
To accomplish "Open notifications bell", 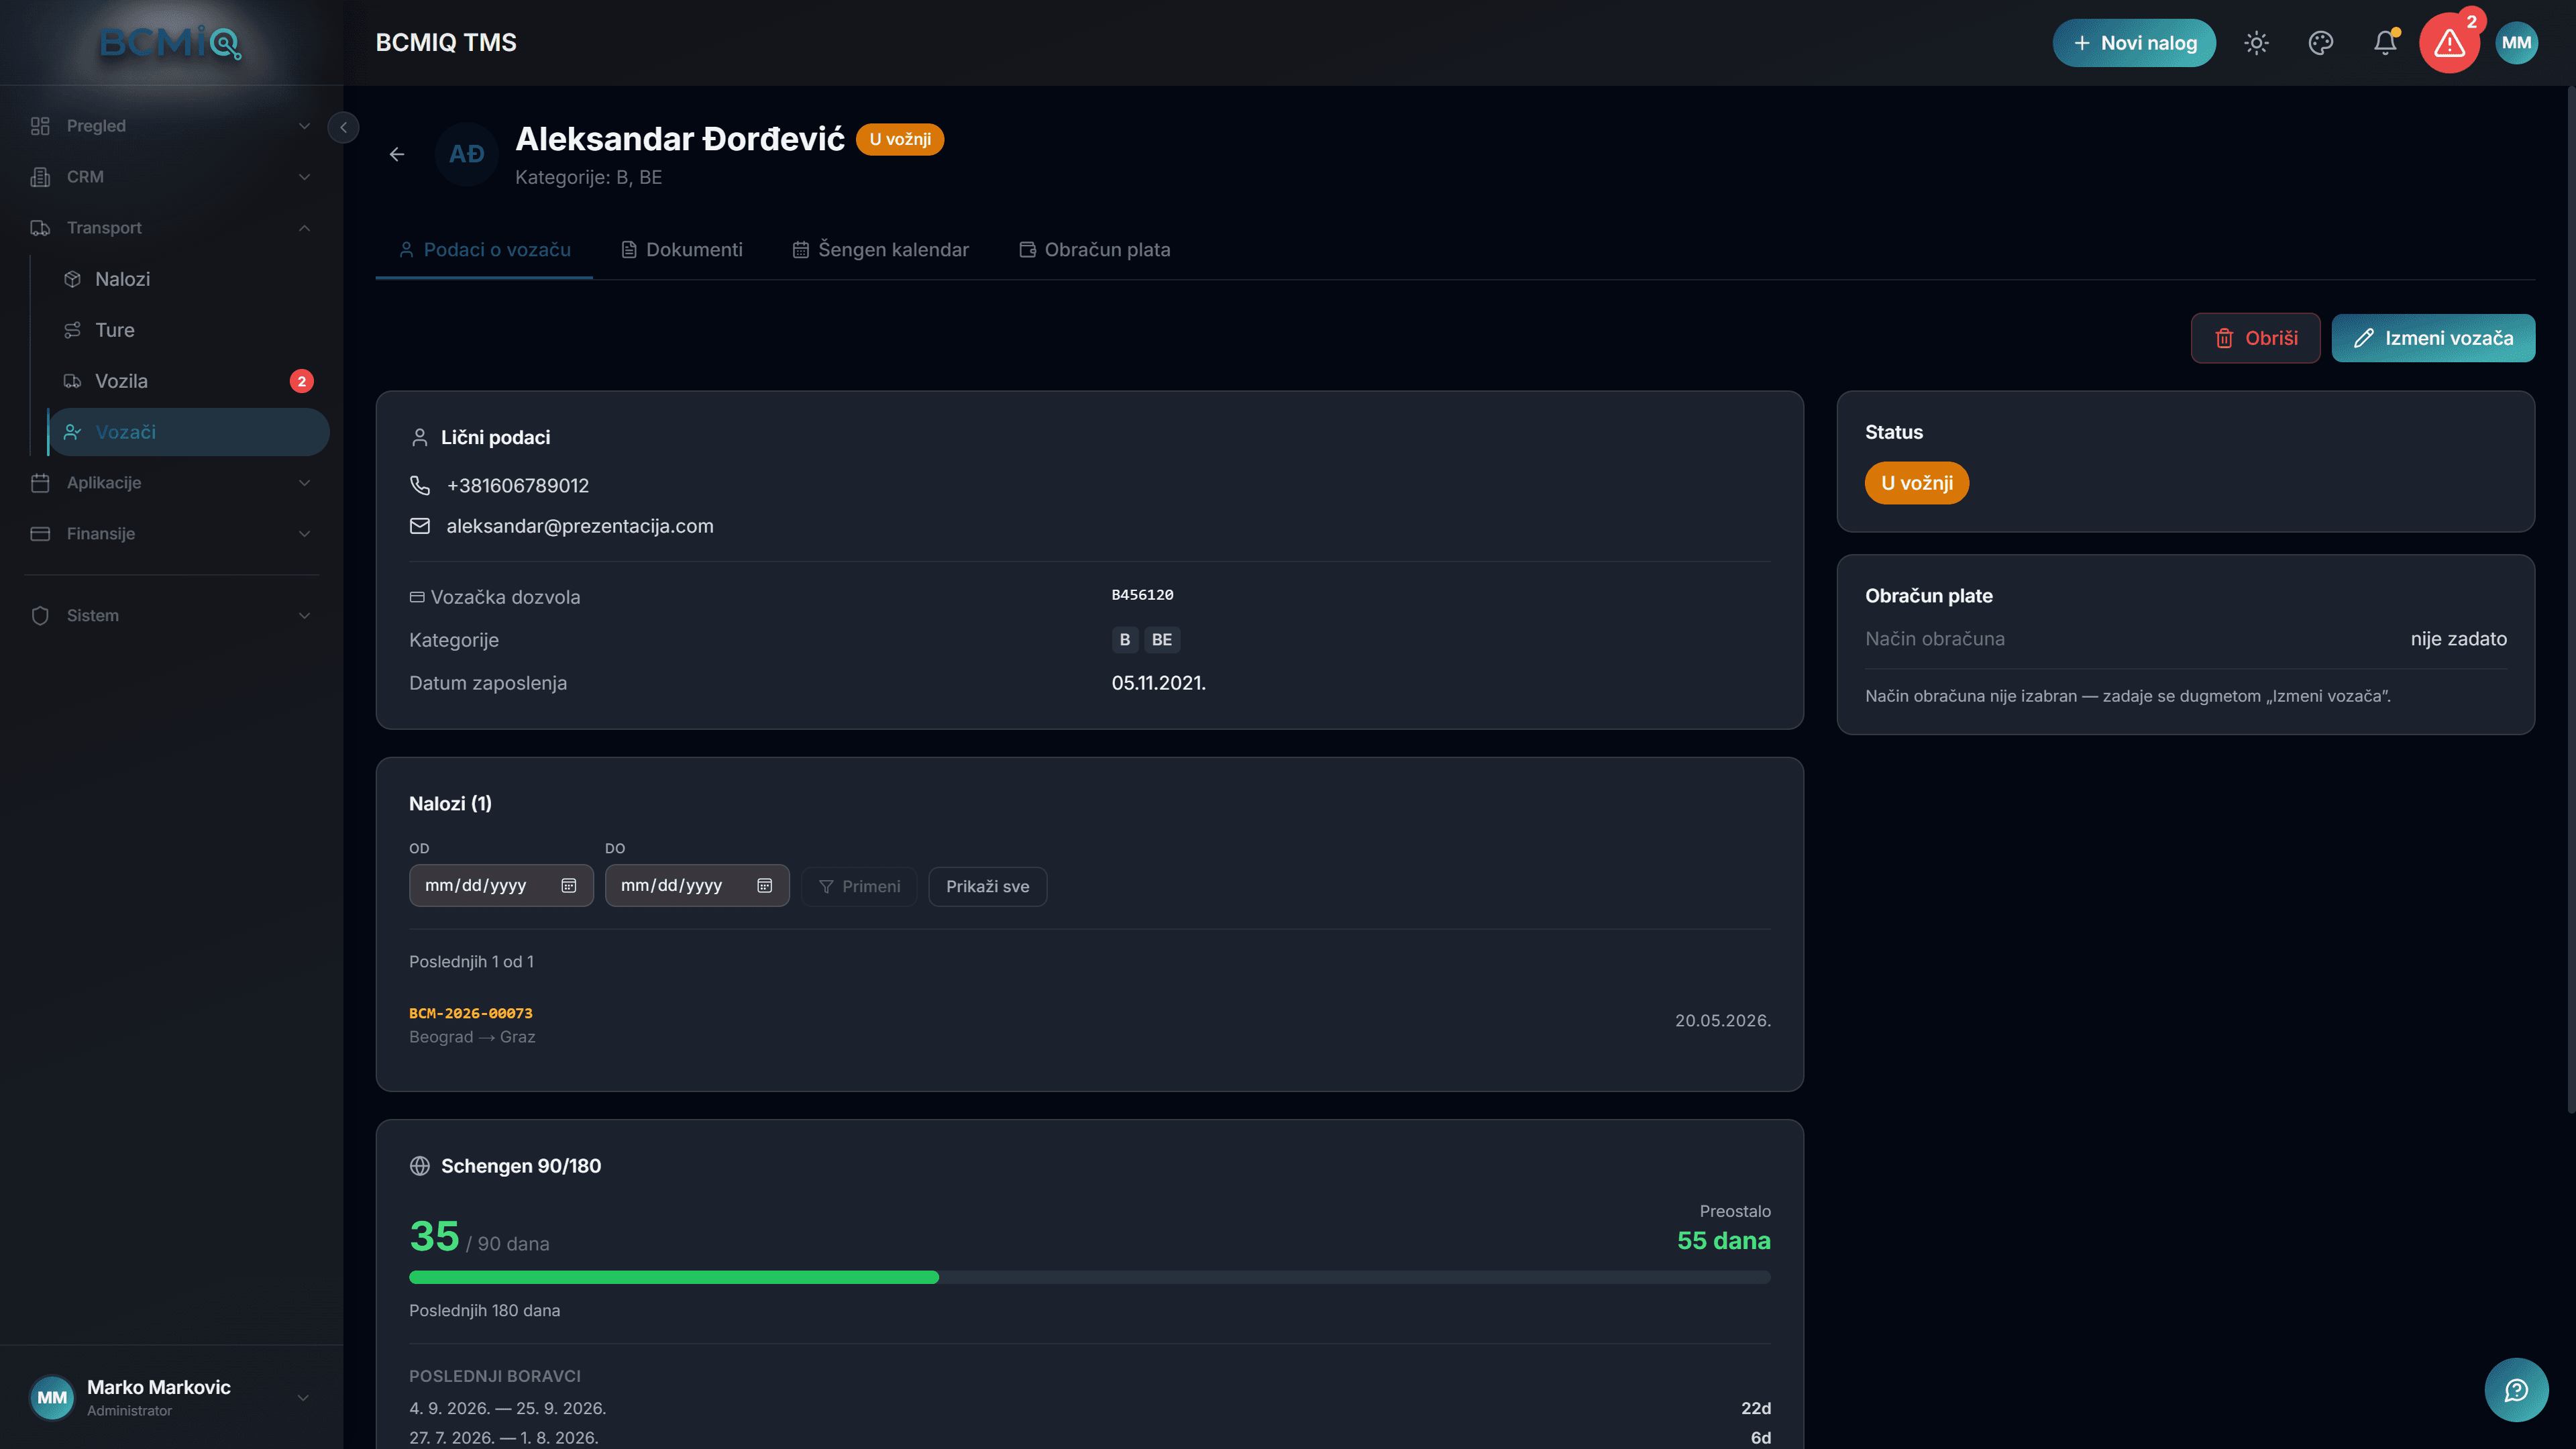I will click(x=2385, y=43).
